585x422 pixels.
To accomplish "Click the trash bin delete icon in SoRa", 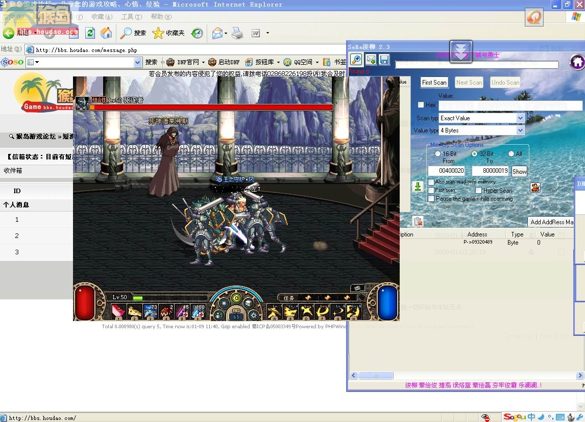I will [x=418, y=221].
